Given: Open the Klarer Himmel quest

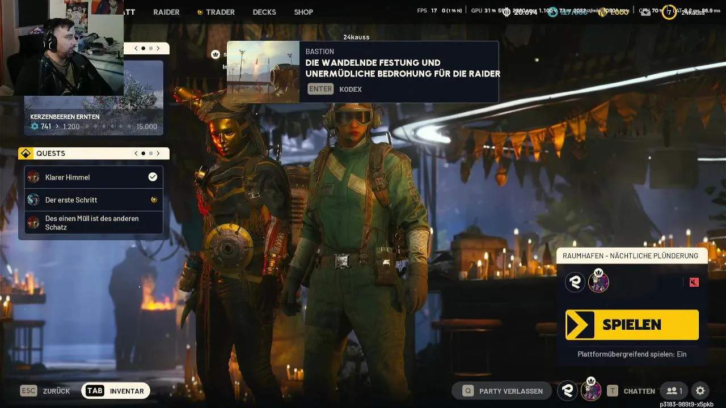Looking at the screenshot, I should tap(94, 177).
